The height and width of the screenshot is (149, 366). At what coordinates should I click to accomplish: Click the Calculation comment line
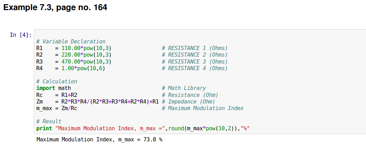(x=57, y=82)
